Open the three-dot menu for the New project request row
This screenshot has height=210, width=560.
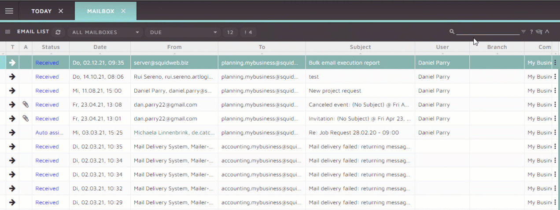tap(555, 91)
